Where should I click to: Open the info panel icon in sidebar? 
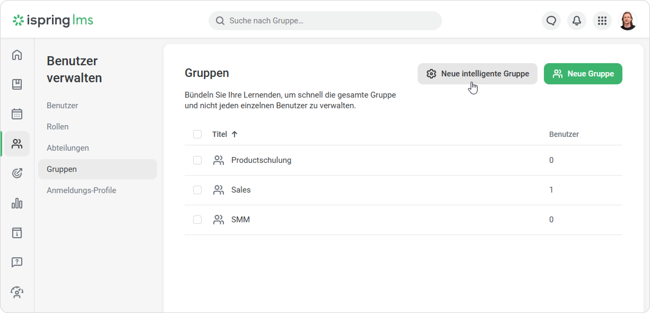[x=17, y=233]
